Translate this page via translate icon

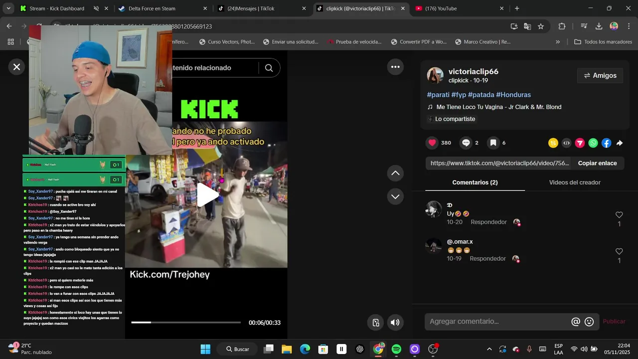click(527, 26)
